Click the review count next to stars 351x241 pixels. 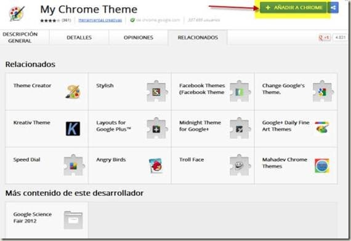coord(67,20)
